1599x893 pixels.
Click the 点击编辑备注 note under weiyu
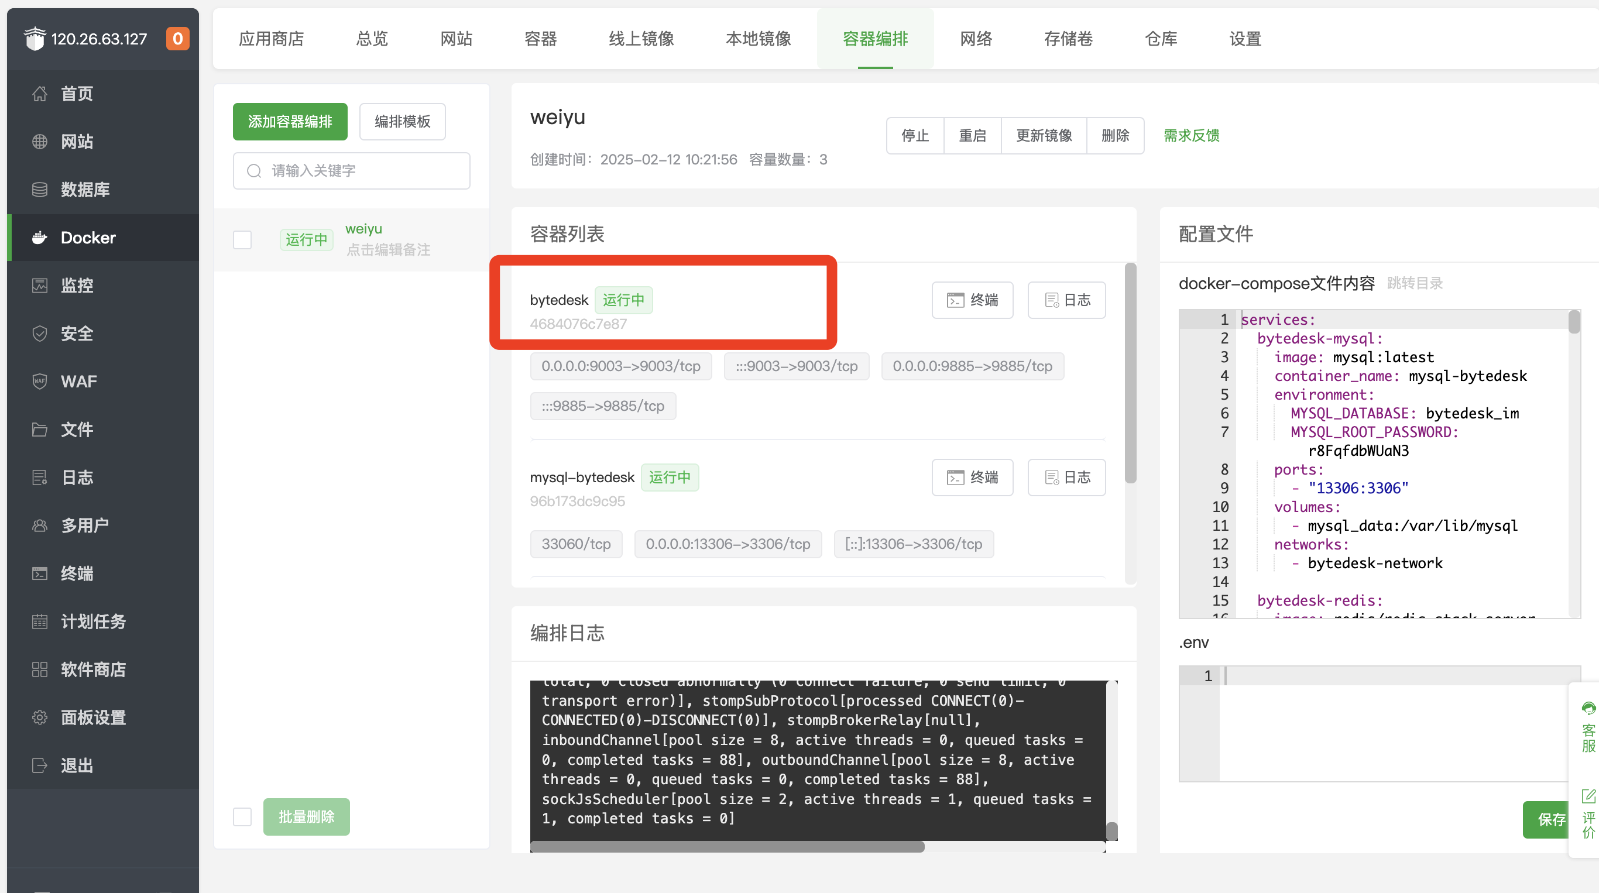(389, 249)
